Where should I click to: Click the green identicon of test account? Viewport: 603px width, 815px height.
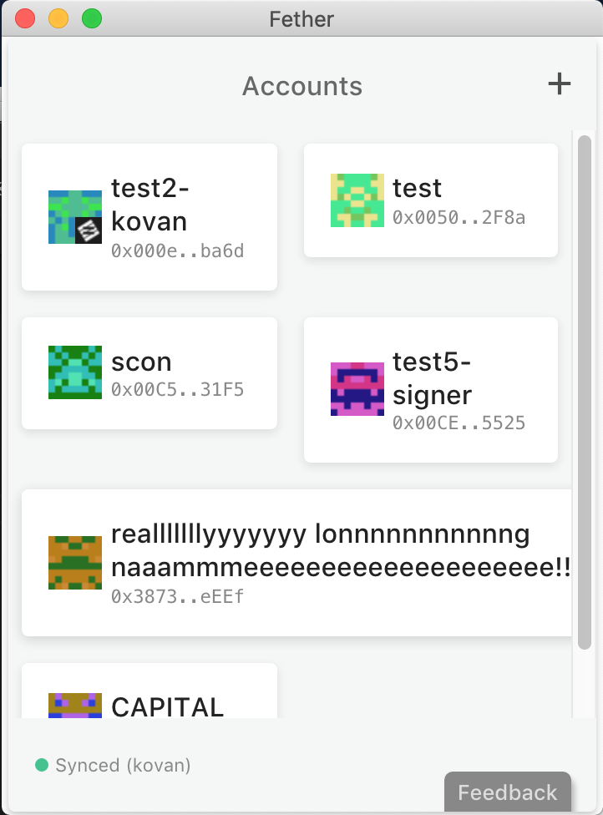(x=357, y=200)
